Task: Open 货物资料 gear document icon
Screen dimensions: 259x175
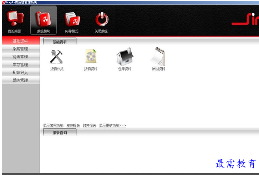Action: click(91, 56)
